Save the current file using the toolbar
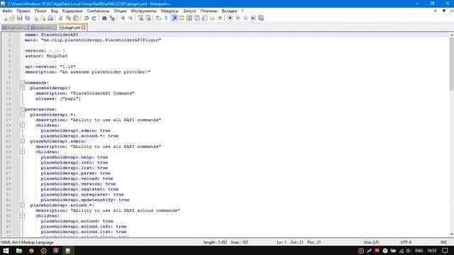Viewport: 454px width, 255px height. click(20, 18)
